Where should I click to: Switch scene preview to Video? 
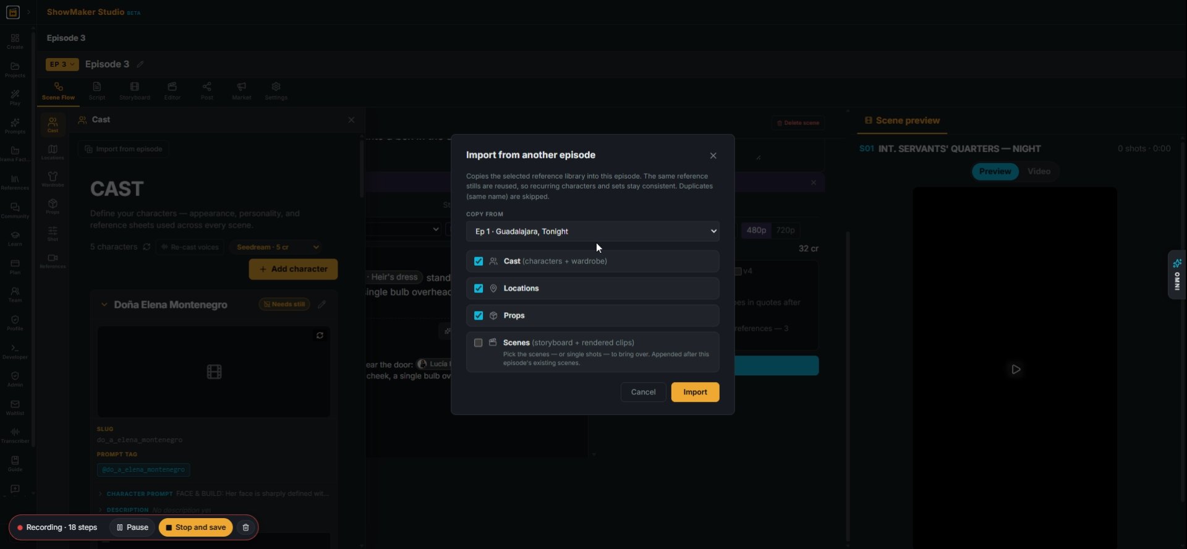tap(1039, 171)
